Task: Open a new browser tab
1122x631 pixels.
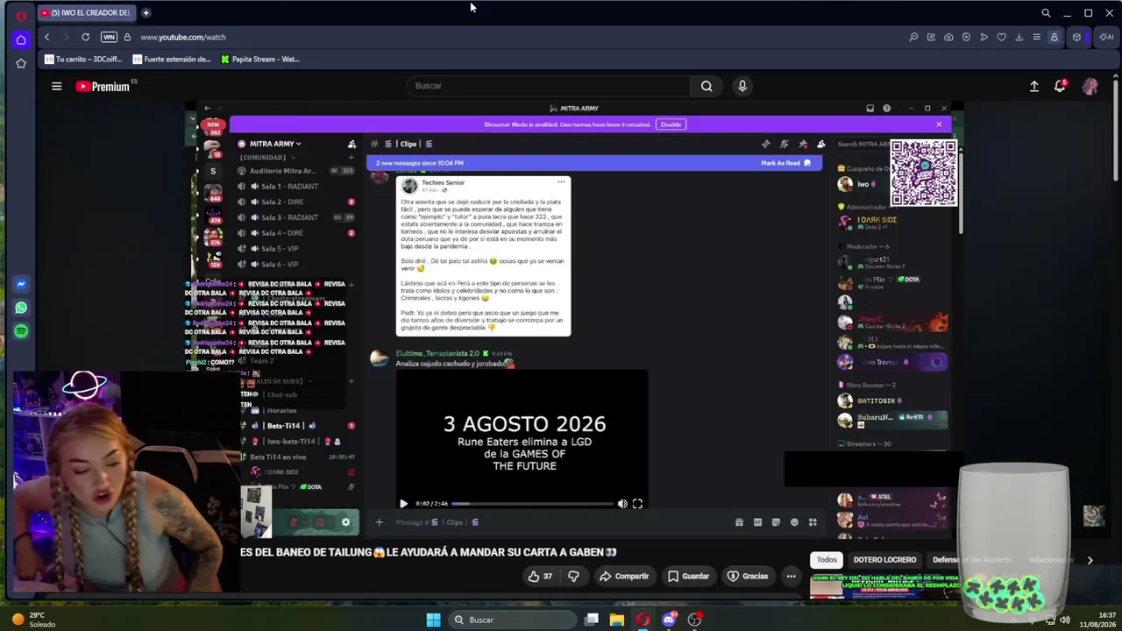Action: pos(146,12)
